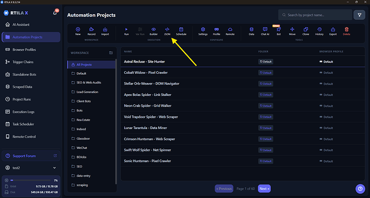Select Stellar Orb-Weaver - DOM Navigator project
The height and width of the screenshot is (198, 370).
243,83
